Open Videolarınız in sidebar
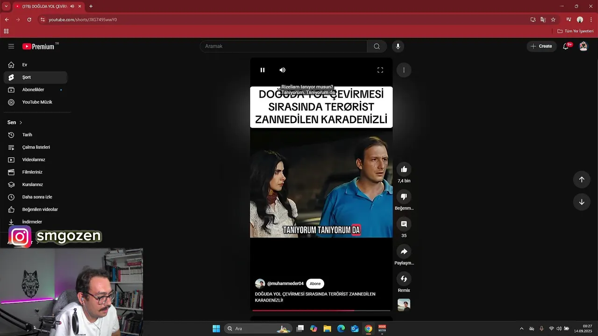598x336 pixels. (x=36, y=160)
